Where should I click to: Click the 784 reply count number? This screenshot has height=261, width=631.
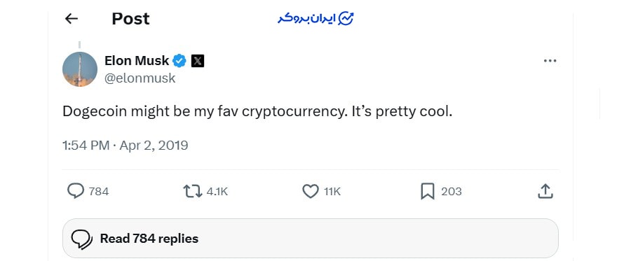point(99,192)
